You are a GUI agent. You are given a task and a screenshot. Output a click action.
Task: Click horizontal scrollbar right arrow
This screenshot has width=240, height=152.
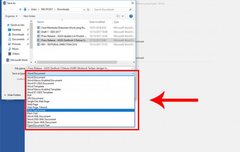point(134,62)
